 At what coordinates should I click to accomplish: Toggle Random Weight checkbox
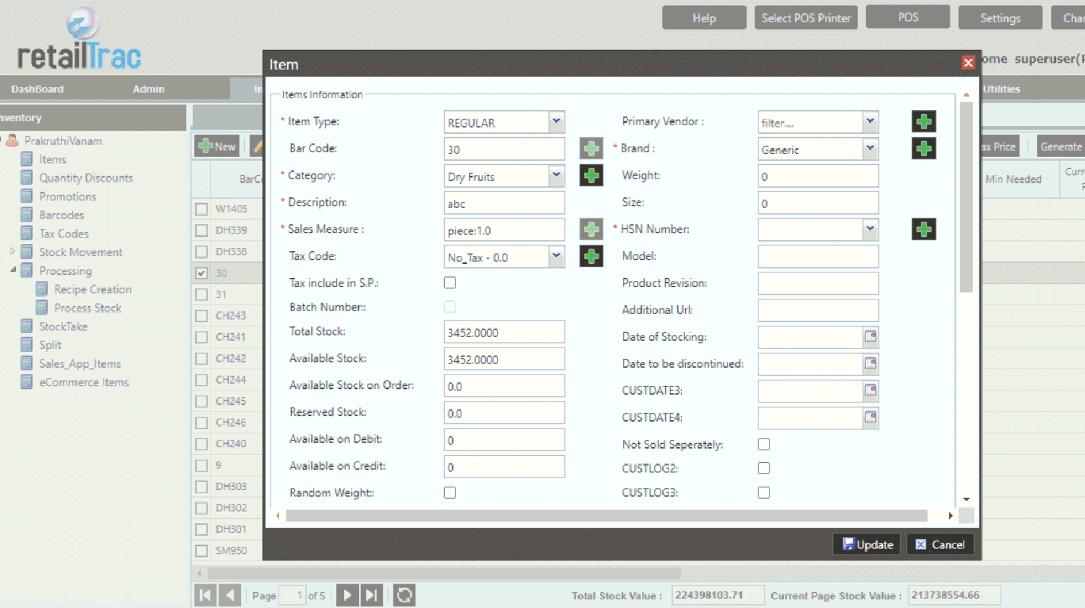tap(450, 493)
